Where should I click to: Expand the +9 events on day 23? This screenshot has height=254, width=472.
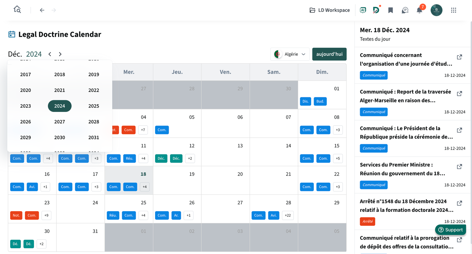[x=46, y=215]
